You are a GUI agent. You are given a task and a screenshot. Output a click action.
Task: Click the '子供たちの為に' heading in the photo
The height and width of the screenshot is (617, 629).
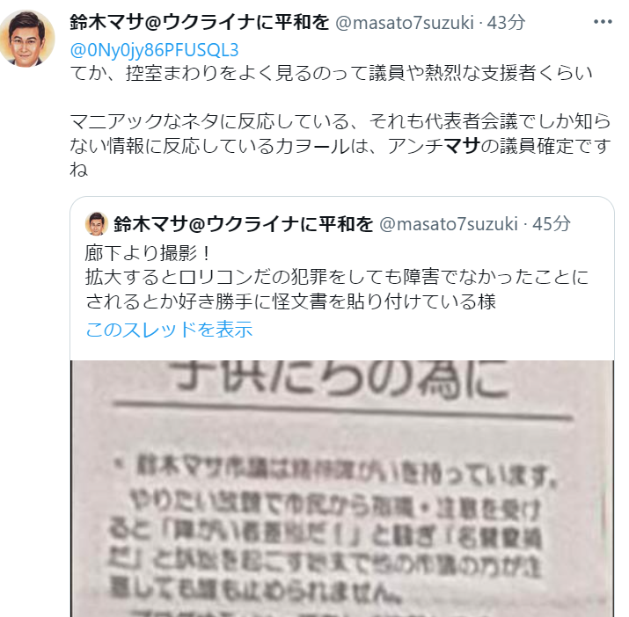[342, 379]
